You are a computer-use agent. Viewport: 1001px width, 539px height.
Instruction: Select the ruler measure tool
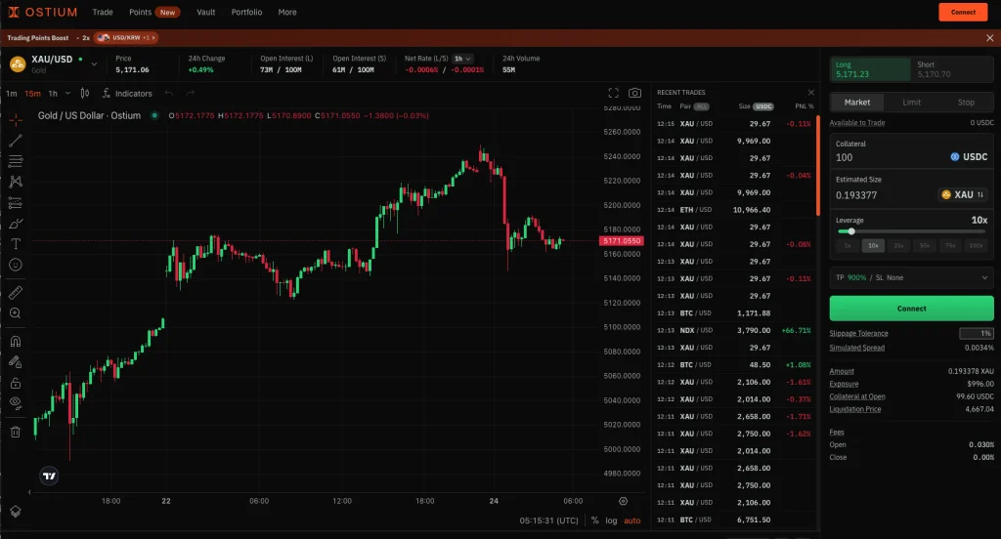click(16, 292)
